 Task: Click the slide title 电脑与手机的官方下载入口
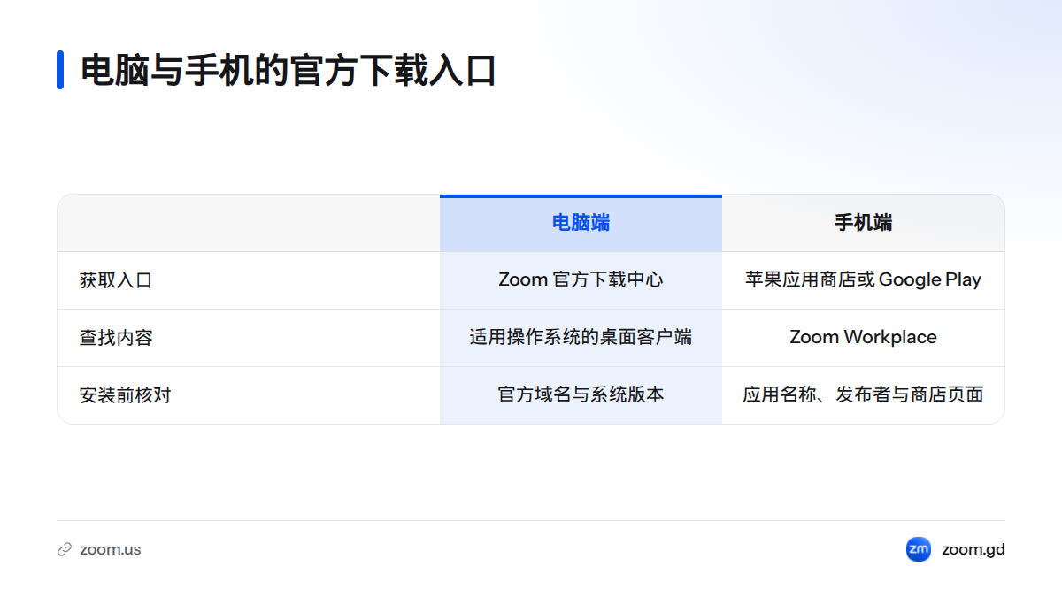289,70
